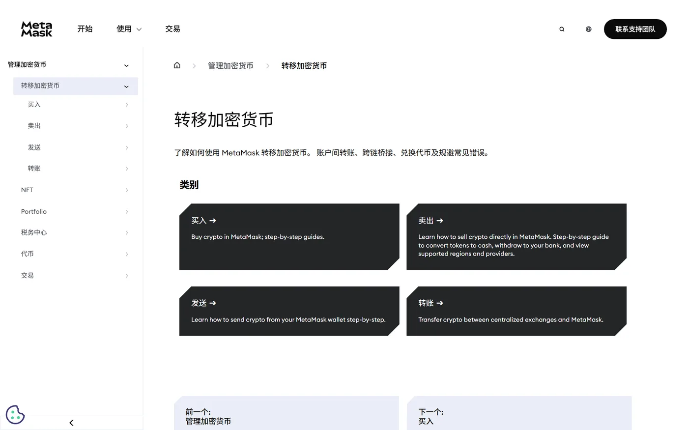Expand the 交易 sidebar chevron

tap(127, 276)
